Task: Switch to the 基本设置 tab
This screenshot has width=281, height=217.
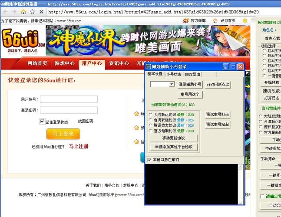Action: pyautogui.click(x=155, y=74)
